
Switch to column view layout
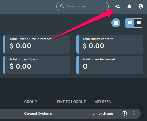(139, 23)
